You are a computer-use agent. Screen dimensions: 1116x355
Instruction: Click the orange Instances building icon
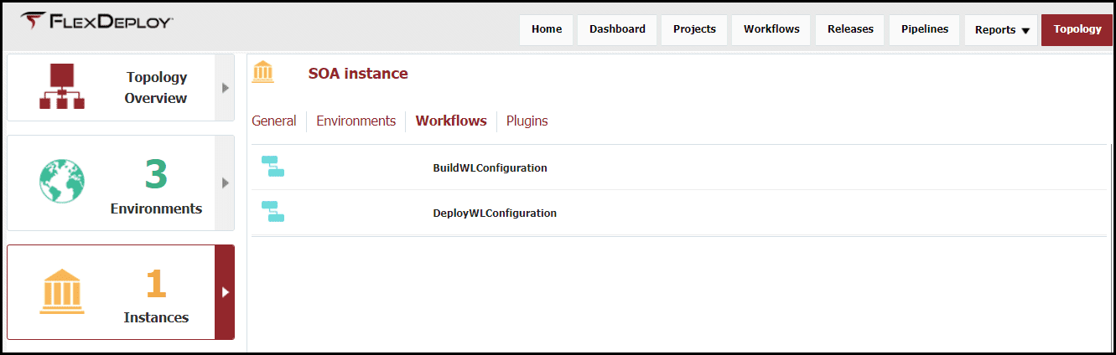point(62,291)
